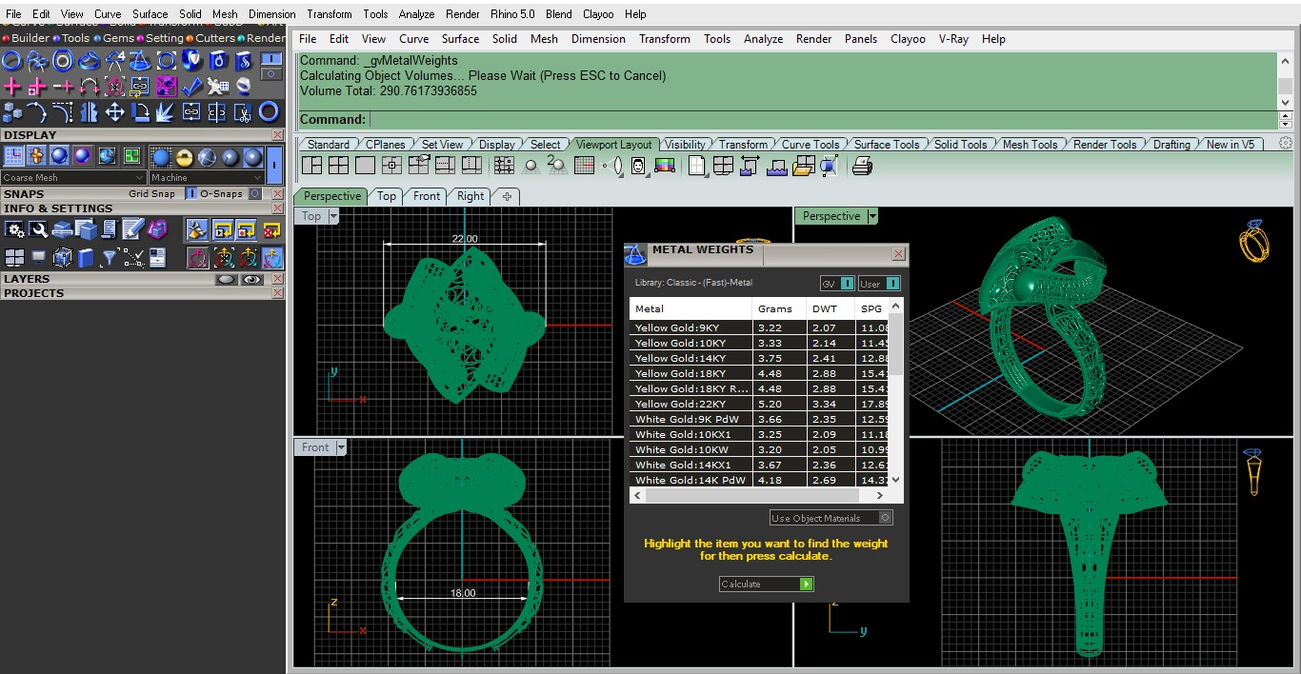Click the blue S book icon in Builder toolbar
This screenshot has width=1301, height=674.
pyautogui.click(x=243, y=61)
